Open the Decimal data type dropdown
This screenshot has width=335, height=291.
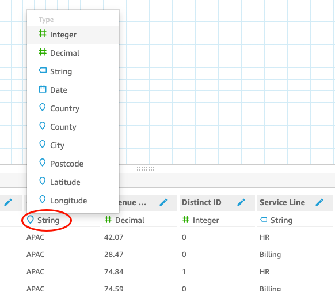124,220
